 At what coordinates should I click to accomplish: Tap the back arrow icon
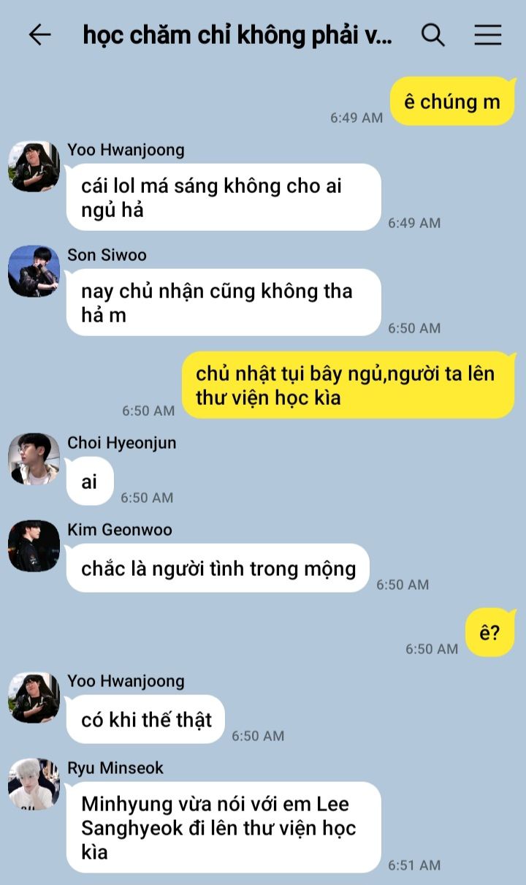(x=39, y=34)
